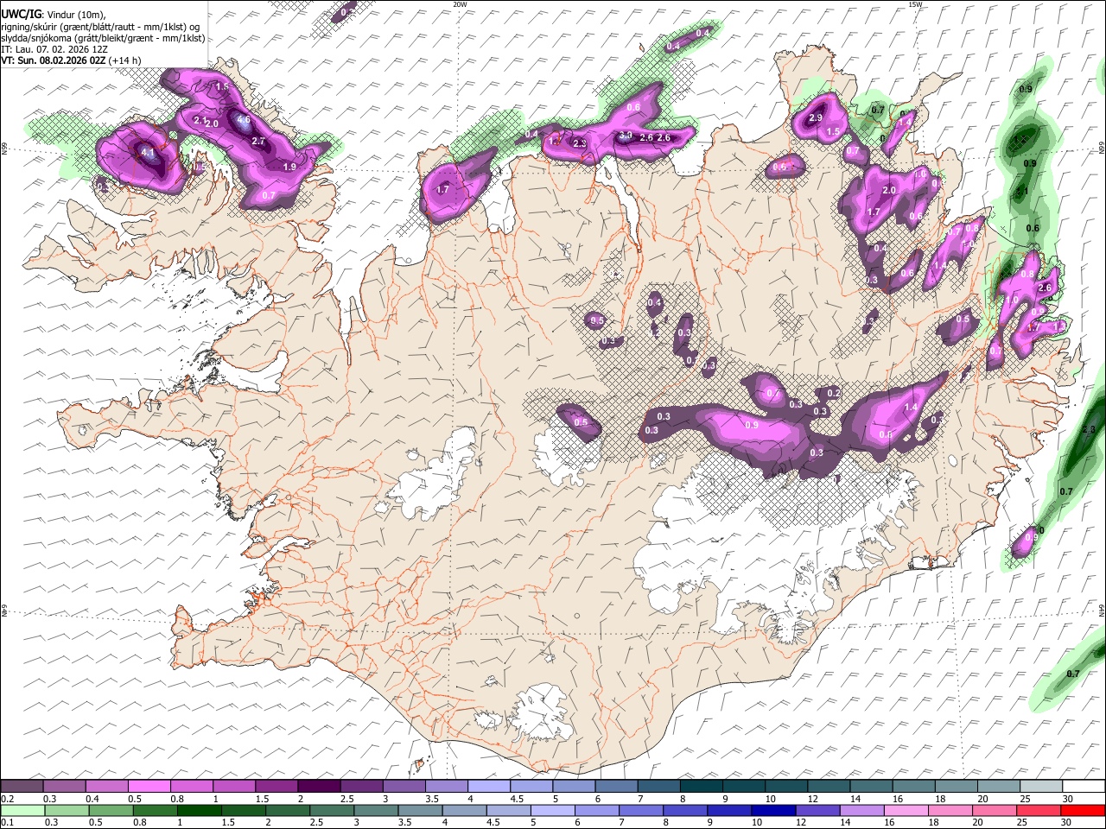The height and width of the screenshot is (829, 1106).
Task: Pick the lavender swatch between 14 and 16, bottom row
Action: tap(861, 810)
